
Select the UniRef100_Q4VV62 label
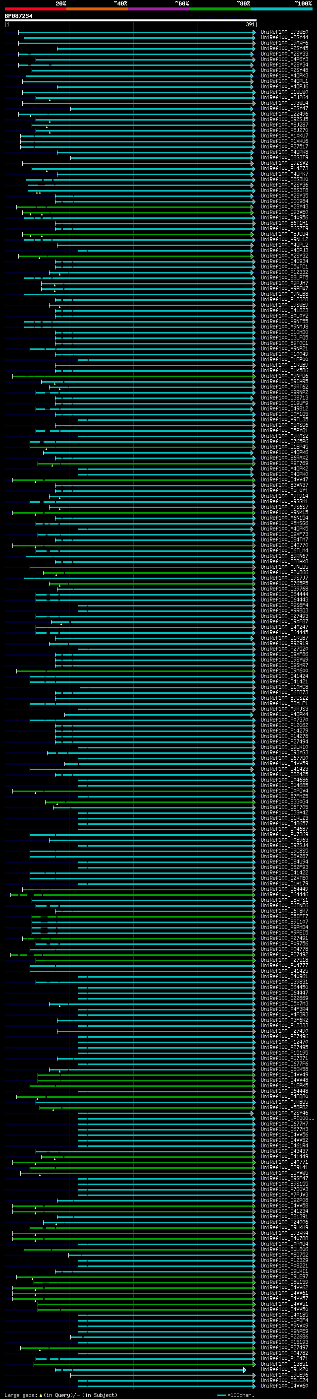pyautogui.click(x=284, y=1288)
